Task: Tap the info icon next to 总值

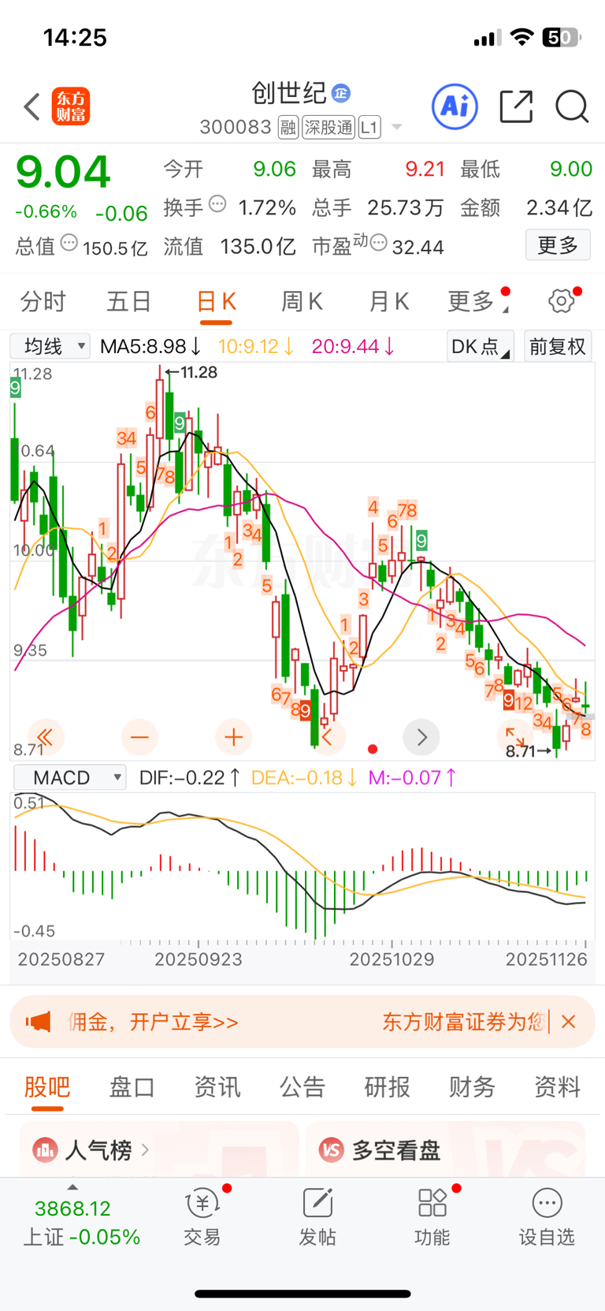Action: coord(69,244)
